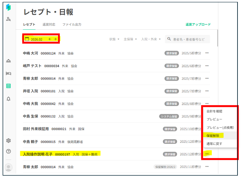Choose 通常に戻す from the context menu

[214, 144]
